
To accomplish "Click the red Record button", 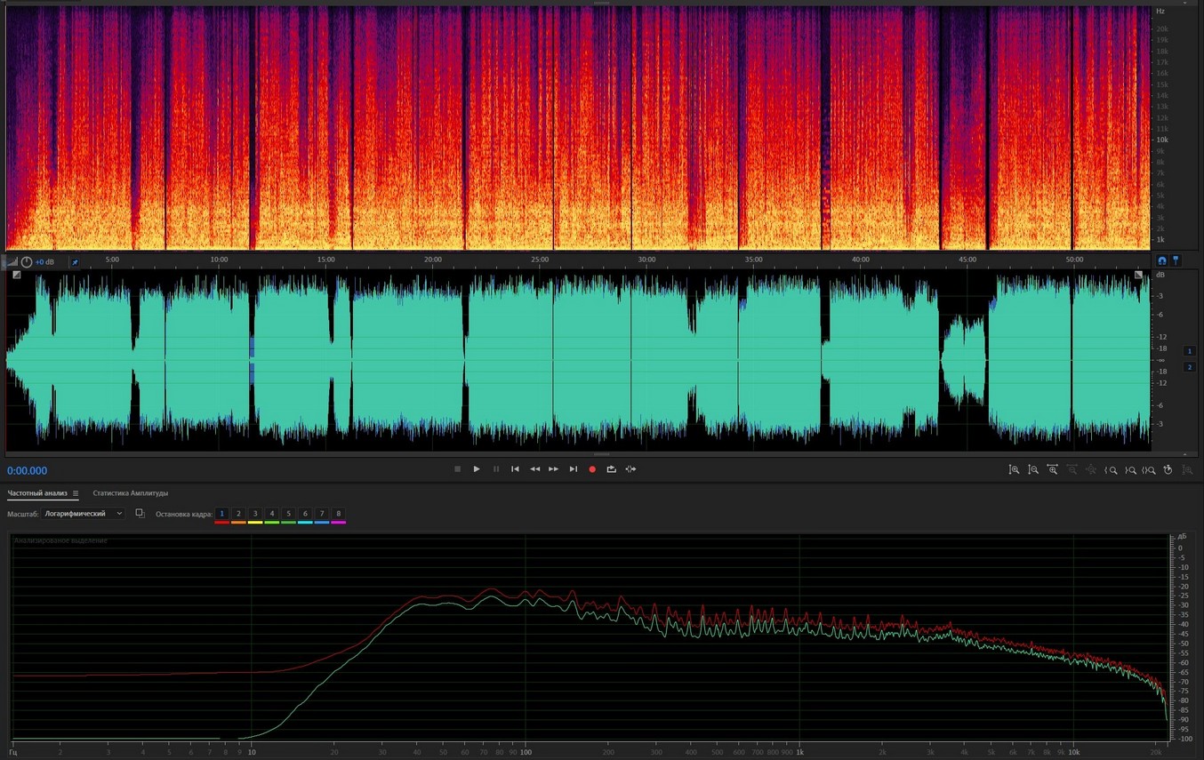I will 592,469.
